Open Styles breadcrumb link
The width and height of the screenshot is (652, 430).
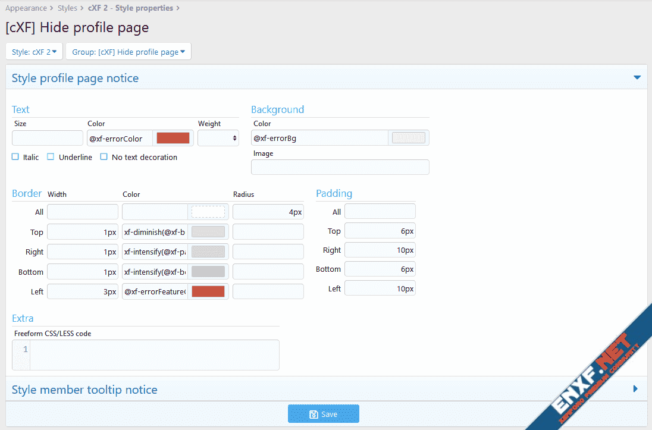(67, 8)
